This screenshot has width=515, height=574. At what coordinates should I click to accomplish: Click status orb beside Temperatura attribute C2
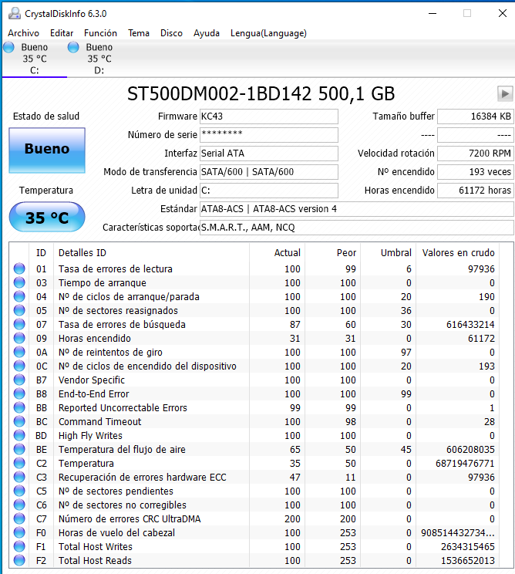19,464
